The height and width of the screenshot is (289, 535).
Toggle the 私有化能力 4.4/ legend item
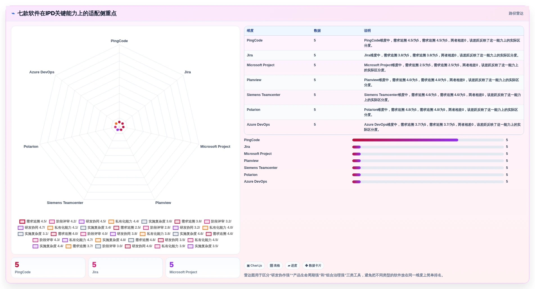coord(124,221)
